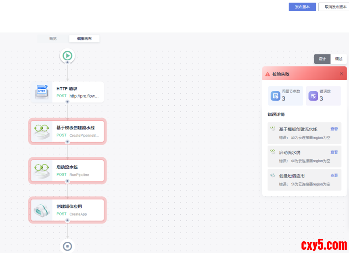Switch to 调试 mode
The image size is (349, 253).
point(339,59)
